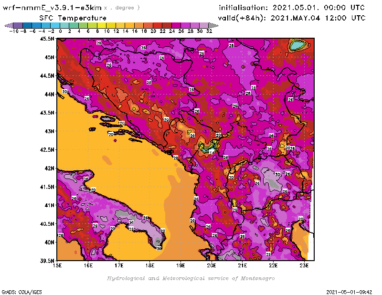The height and width of the screenshot is (295, 382).
Task: Click the blue -6 to -4 legend swatch
Action: 36,25
